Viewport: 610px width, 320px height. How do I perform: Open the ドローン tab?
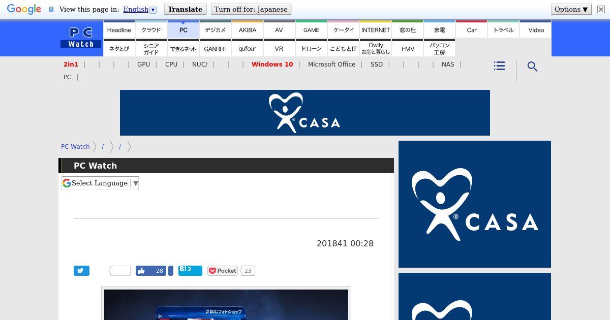pos(311,48)
